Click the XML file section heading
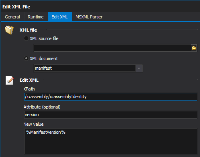 [x=28, y=30]
